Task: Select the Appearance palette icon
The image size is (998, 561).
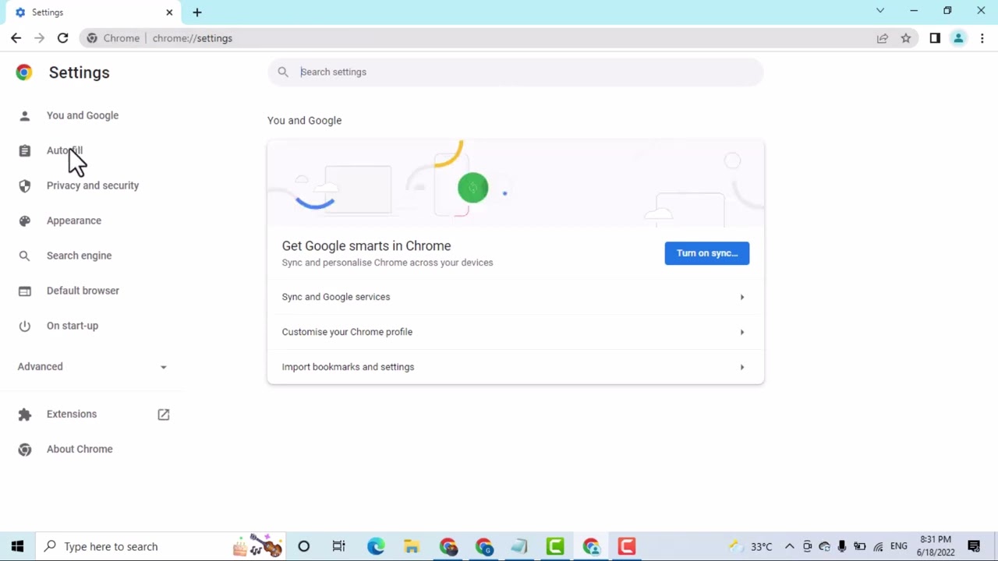Action: [x=24, y=221]
